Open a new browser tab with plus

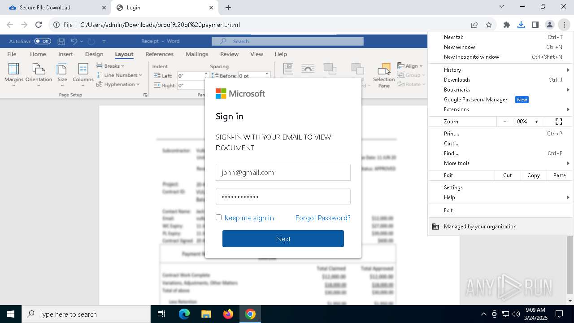pos(228,8)
